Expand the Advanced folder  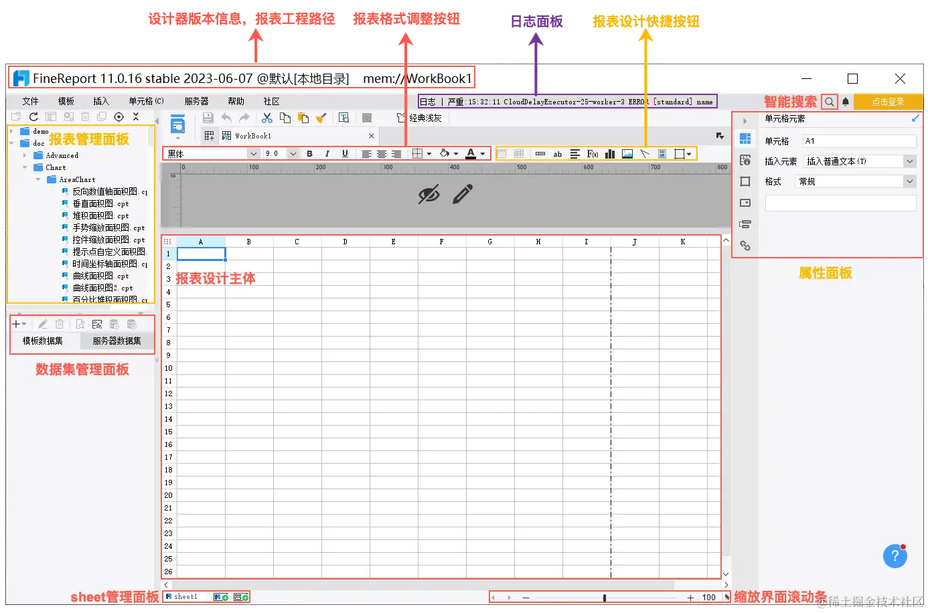coord(25,155)
